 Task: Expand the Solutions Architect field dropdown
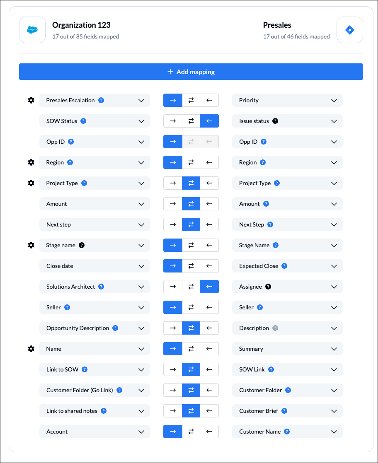(x=141, y=287)
